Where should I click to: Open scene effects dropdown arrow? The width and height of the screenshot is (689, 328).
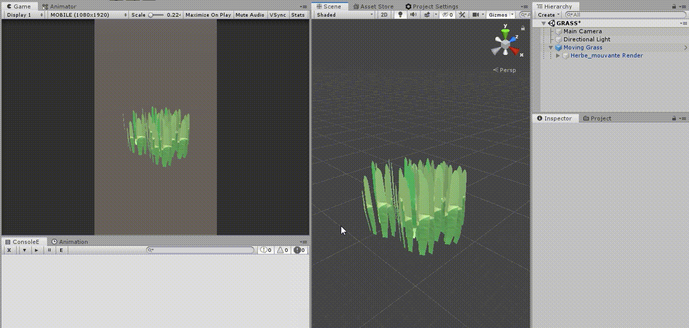[435, 15]
